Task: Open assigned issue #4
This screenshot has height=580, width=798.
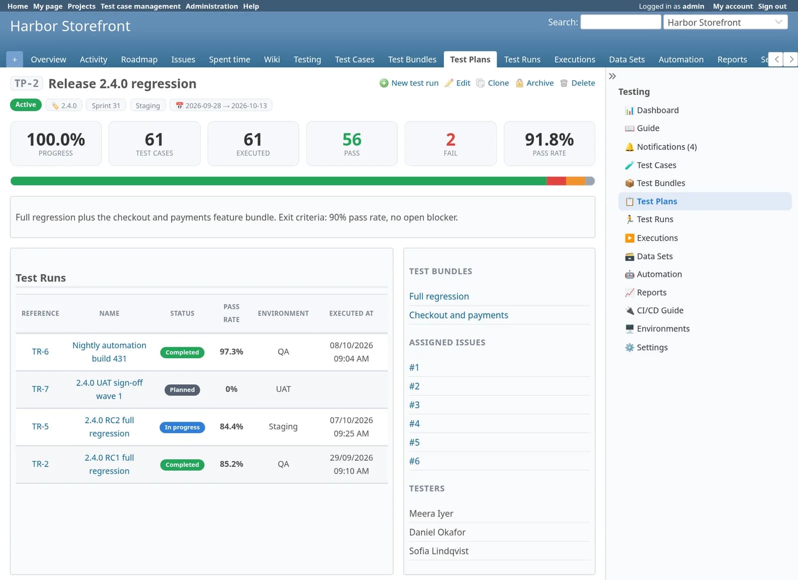Action: (414, 423)
